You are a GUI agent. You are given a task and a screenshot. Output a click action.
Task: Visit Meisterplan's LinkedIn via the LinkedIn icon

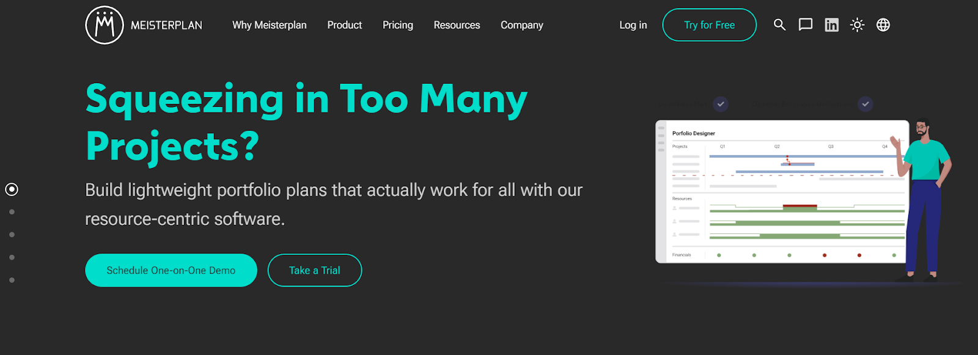click(x=831, y=24)
